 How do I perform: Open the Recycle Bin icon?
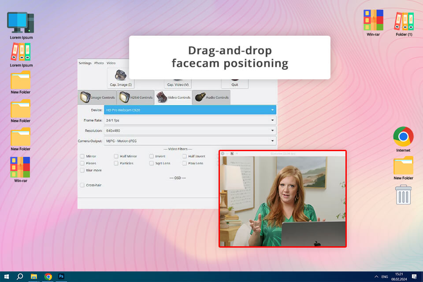403,195
